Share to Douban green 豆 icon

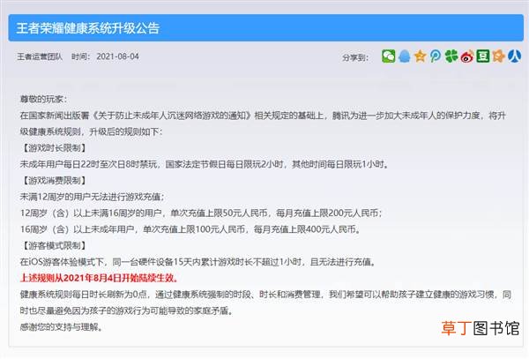[483, 56]
